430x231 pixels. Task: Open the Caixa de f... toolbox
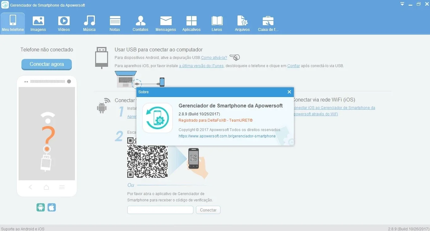(x=268, y=23)
